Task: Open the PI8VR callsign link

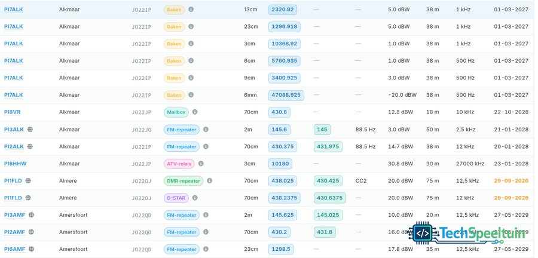Action: coord(13,112)
